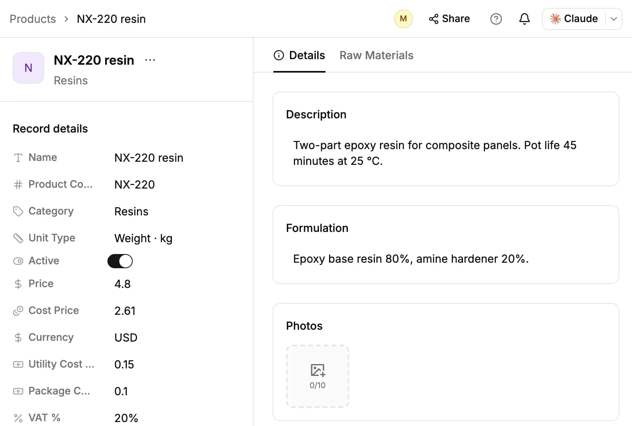
Task: Edit the Package Cost value 0.1
Action: click(121, 391)
